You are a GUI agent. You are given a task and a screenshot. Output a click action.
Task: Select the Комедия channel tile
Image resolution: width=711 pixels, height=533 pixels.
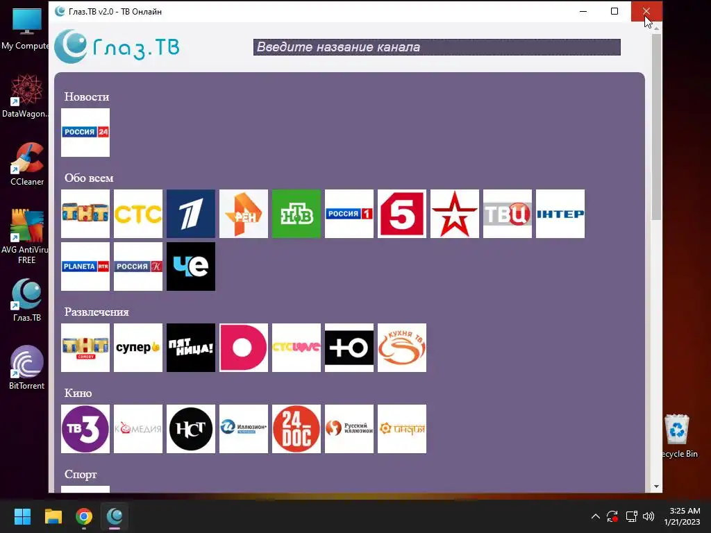138,429
